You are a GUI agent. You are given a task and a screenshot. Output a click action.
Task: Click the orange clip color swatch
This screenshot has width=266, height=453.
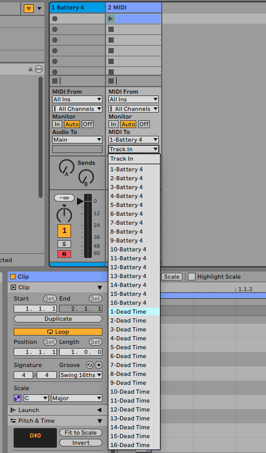(12, 277)
